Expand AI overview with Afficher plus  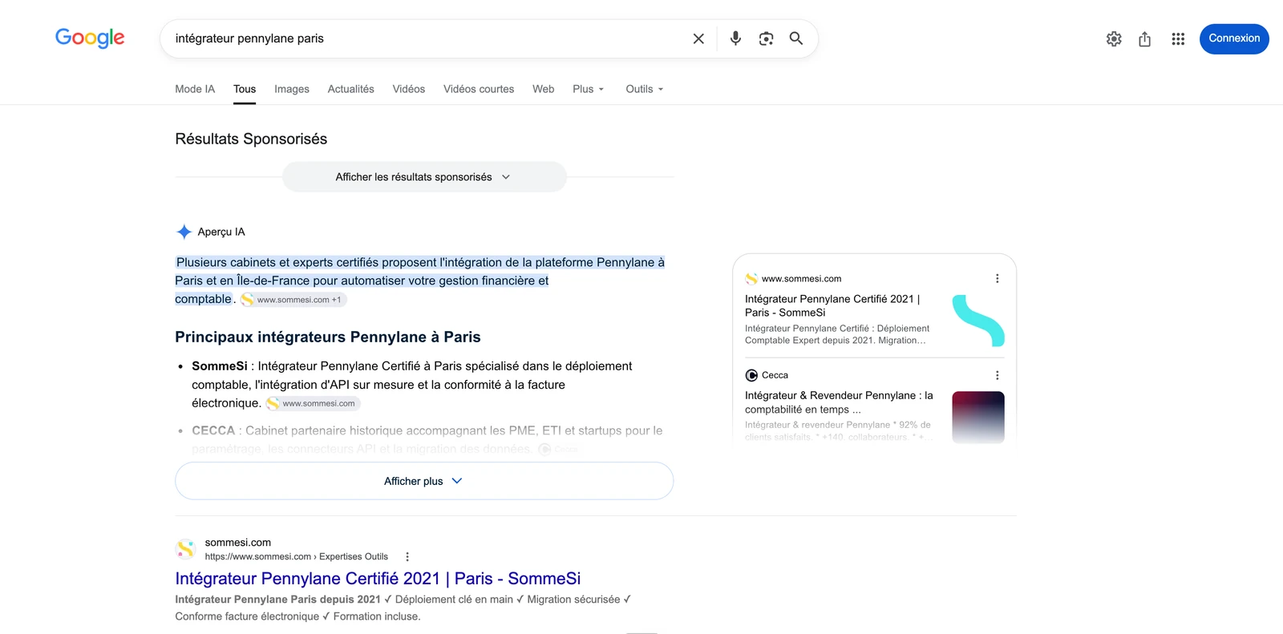pos(424,481)
